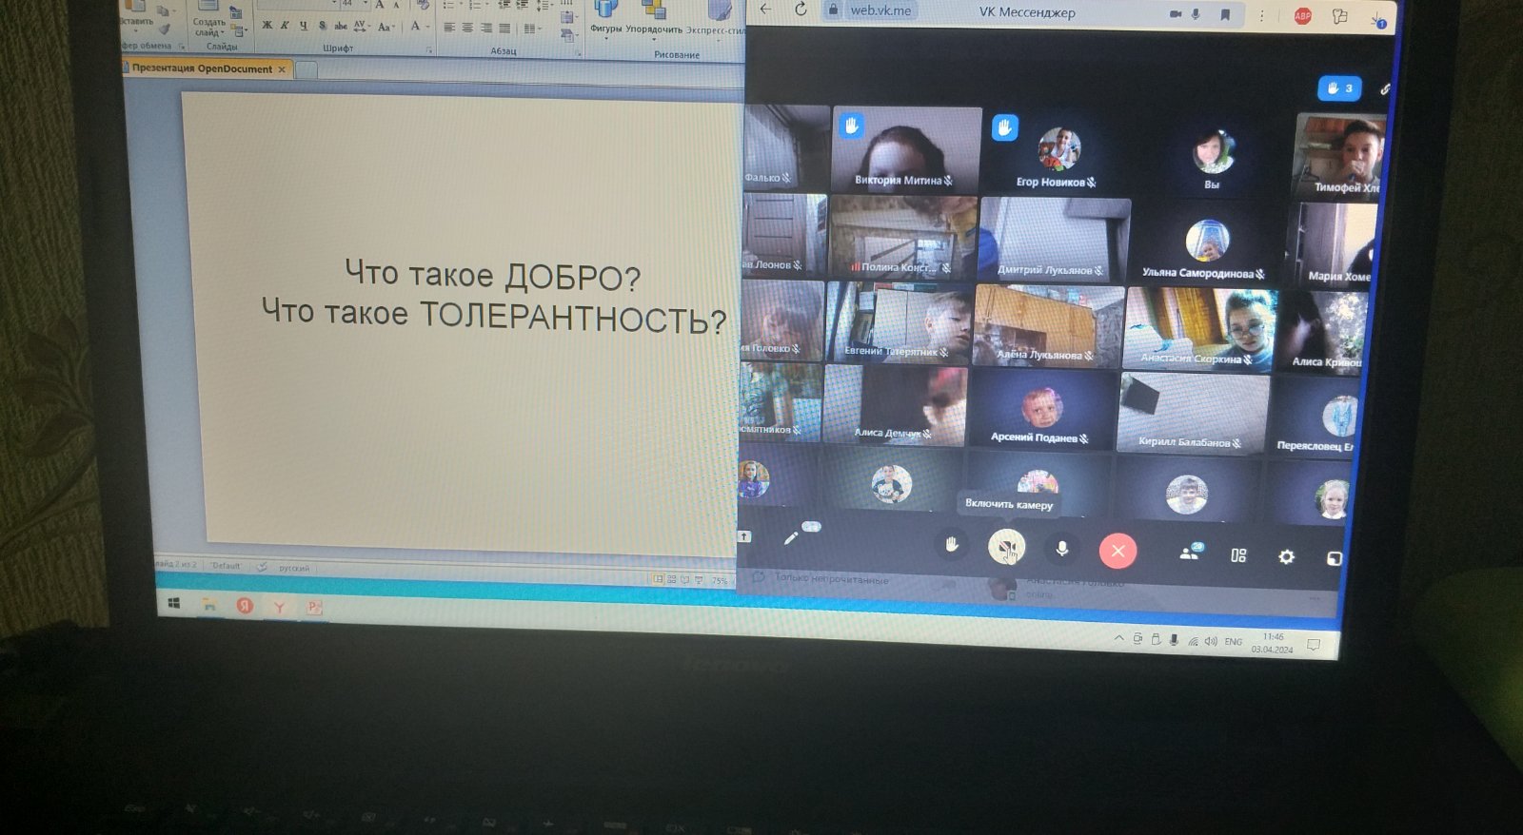The width and height of the screenshot is (1523, 835).
Task: Select Анастасия Скоркина video tile
Action: pos(1199,328)
